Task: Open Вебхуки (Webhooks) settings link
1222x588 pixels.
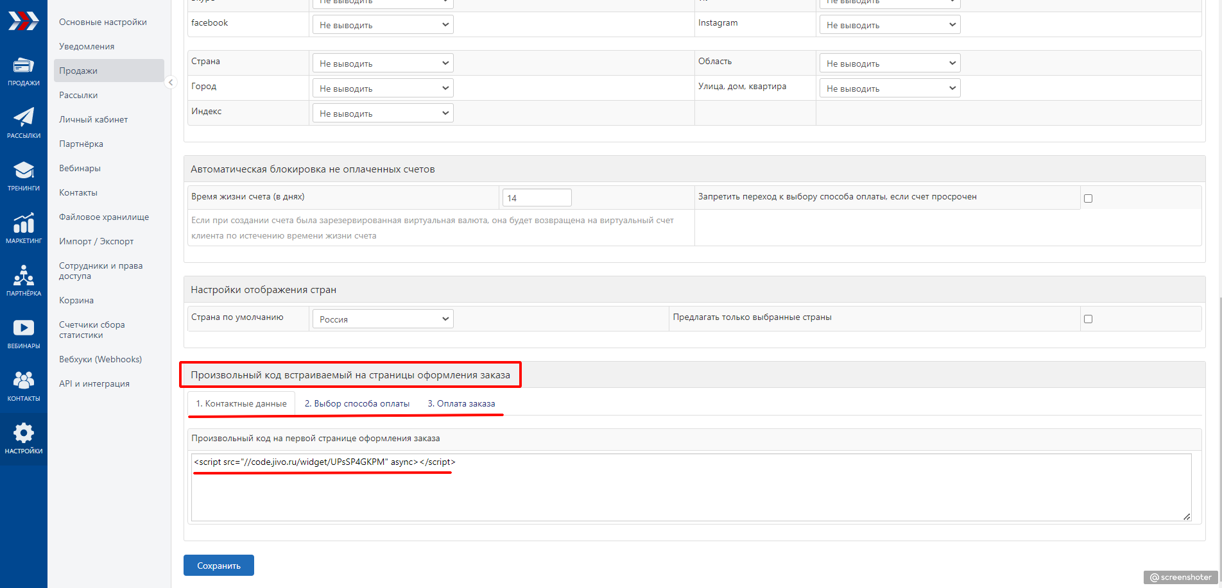Action: coord(100,359)
